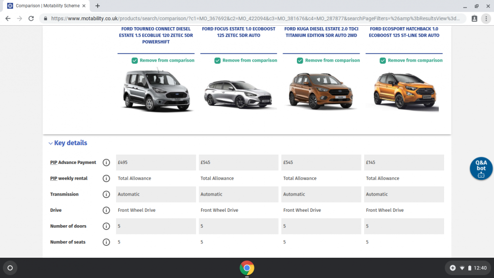Screen dimensions: 494x278
Task: Open info icon for PIP Advance Payment
Action: click(106, 162)
